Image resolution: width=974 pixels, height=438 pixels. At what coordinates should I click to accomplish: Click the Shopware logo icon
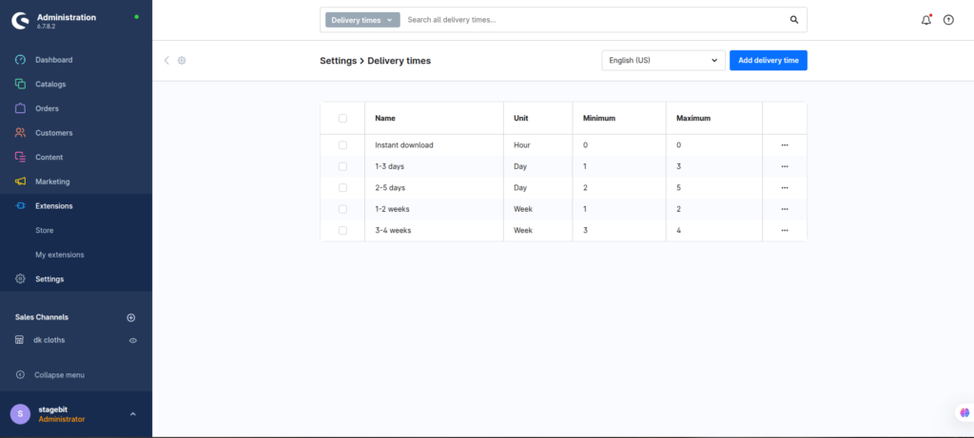[x=21, y=21]
